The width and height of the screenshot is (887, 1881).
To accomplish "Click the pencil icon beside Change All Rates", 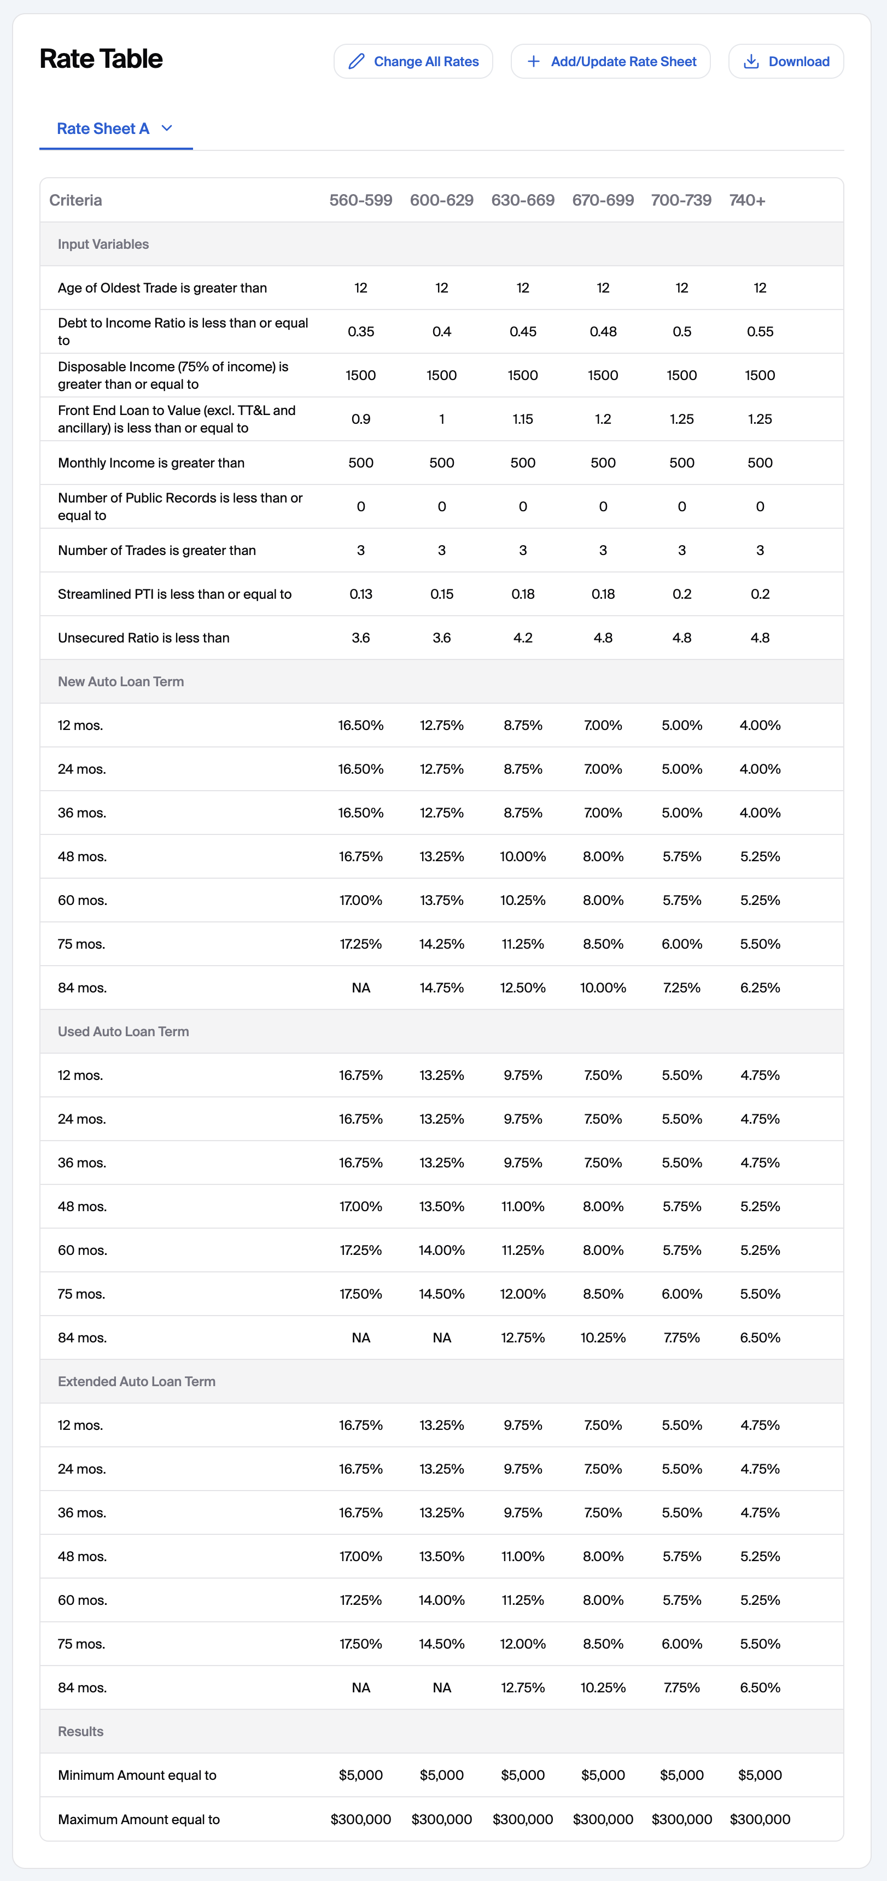I will [x=356, y=61].
